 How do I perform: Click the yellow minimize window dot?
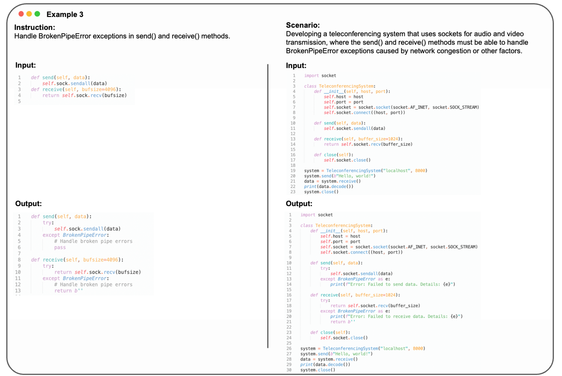point(29,14)
